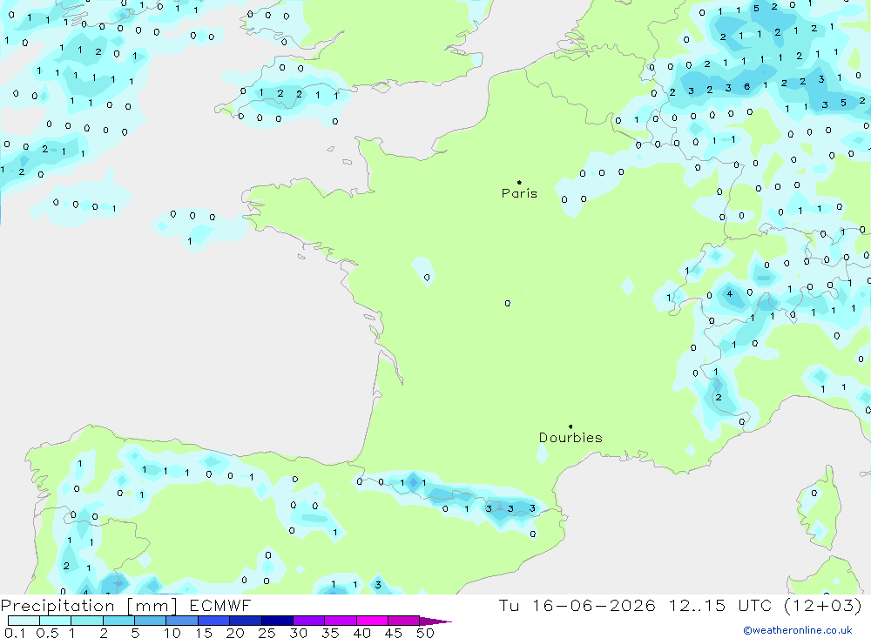Click the Dourbies location dot marker
This screenshot has height=638, width=871.
coord(571,426)
